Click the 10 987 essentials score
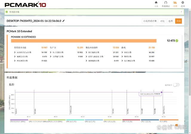The width and height of the screenshot is (191, 134). click(44, 48)
